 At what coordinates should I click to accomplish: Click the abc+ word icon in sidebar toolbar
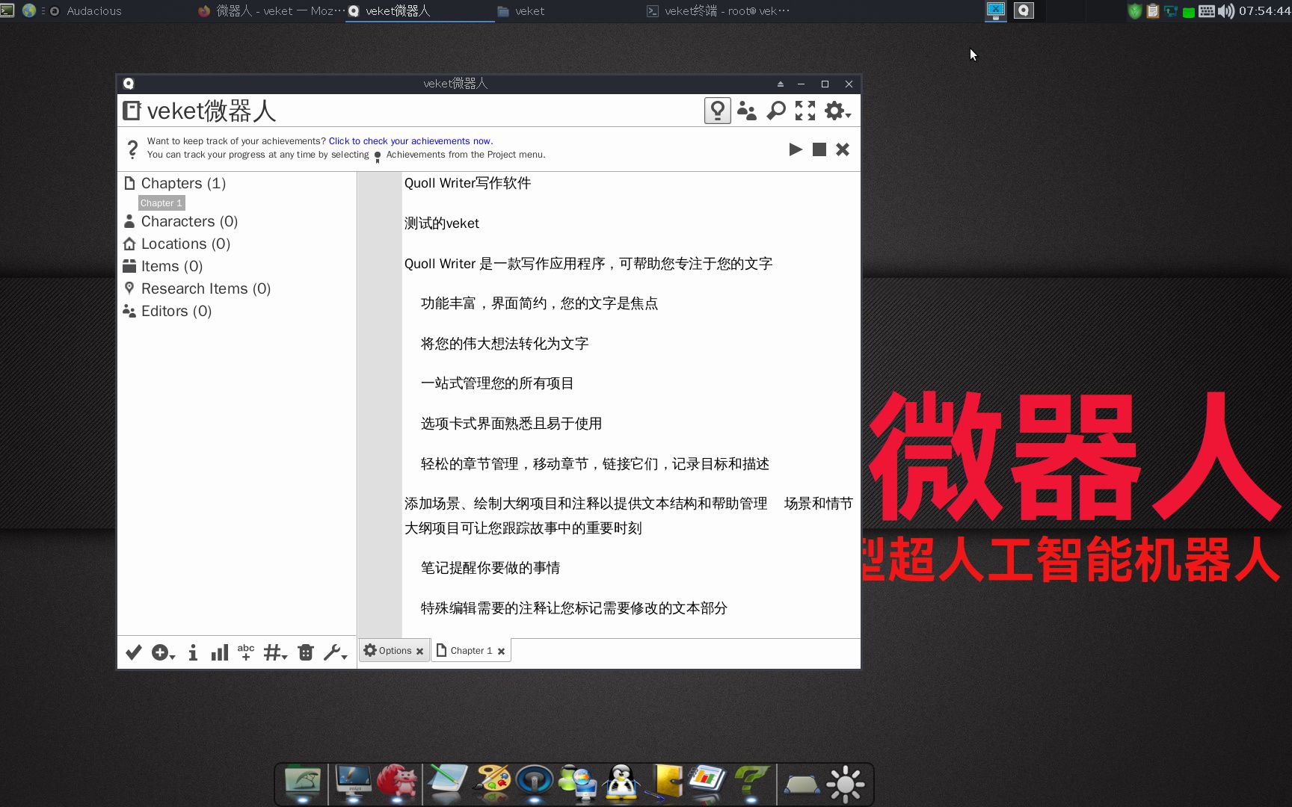(246, 652)
